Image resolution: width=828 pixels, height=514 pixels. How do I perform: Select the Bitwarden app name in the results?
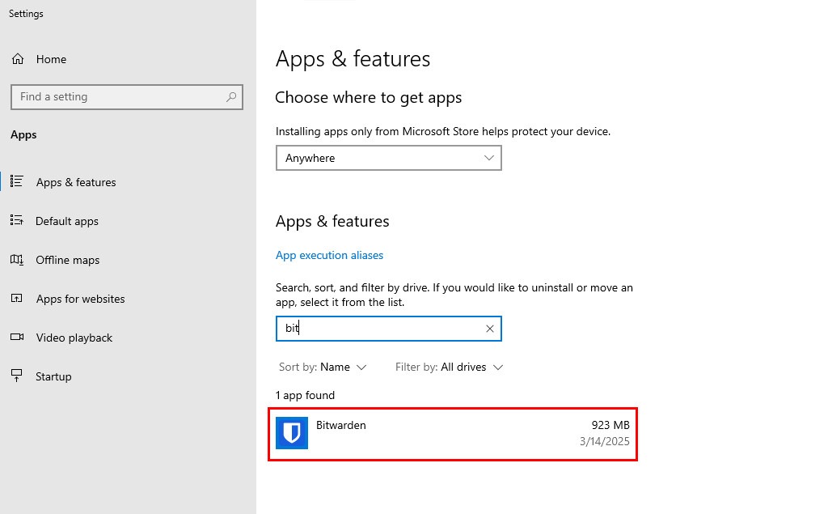pyautogui.click(x=340, y=425)
